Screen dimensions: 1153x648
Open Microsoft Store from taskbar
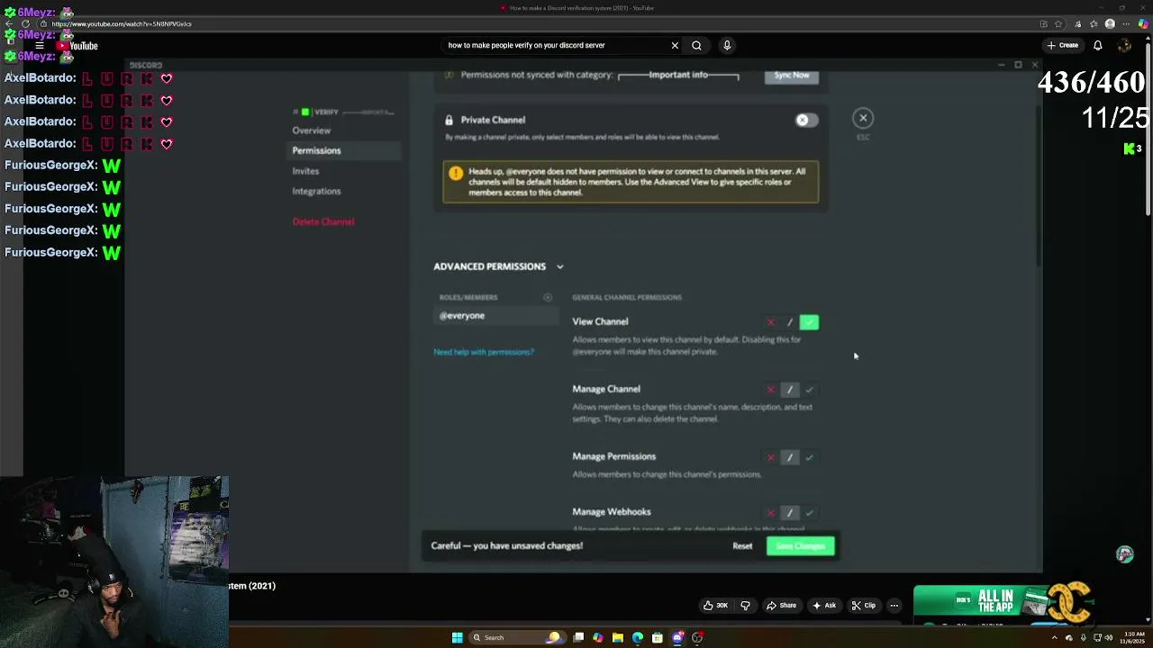click(658, 637)
